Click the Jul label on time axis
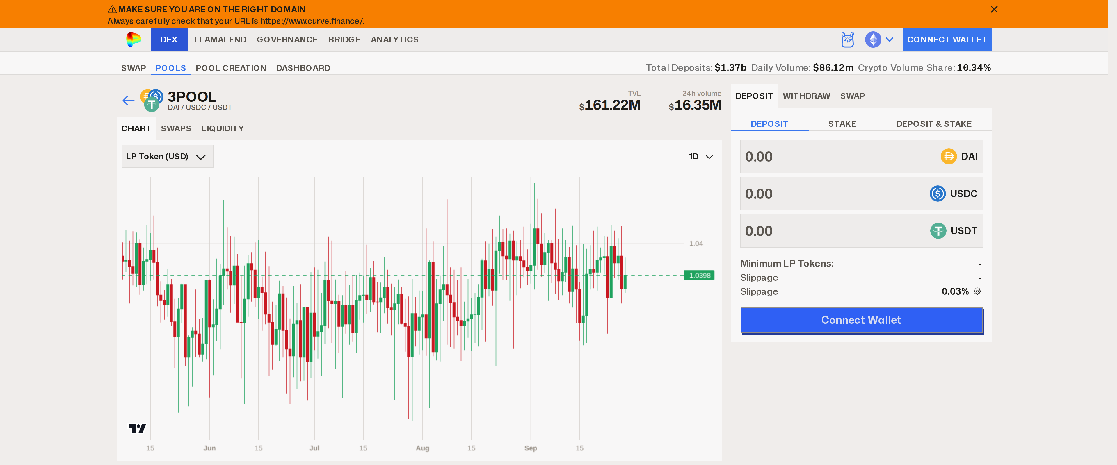 point(314,448)
